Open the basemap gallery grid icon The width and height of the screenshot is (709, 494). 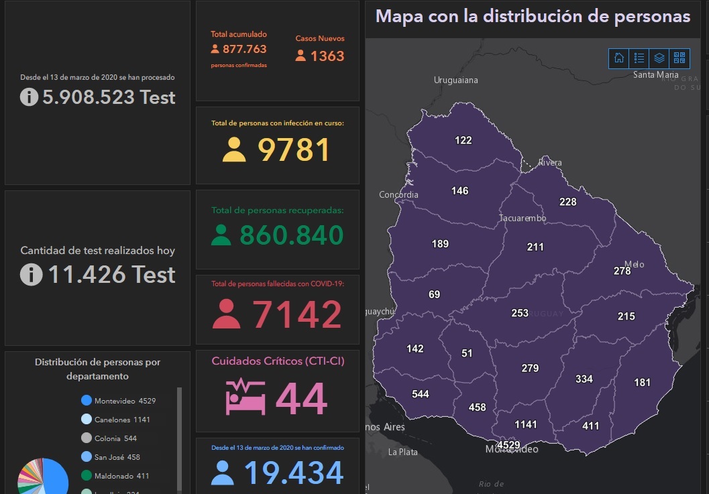coord(679,58)
